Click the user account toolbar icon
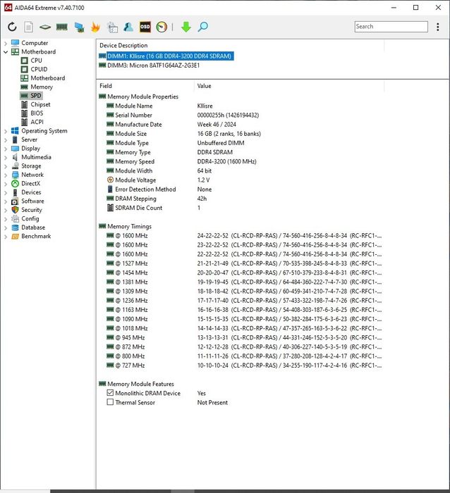This screenshot has width=450, height=493. pos(128,27)
